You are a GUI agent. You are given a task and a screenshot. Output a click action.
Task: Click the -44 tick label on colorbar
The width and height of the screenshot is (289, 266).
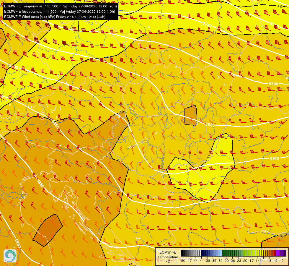tap(195, 261)
